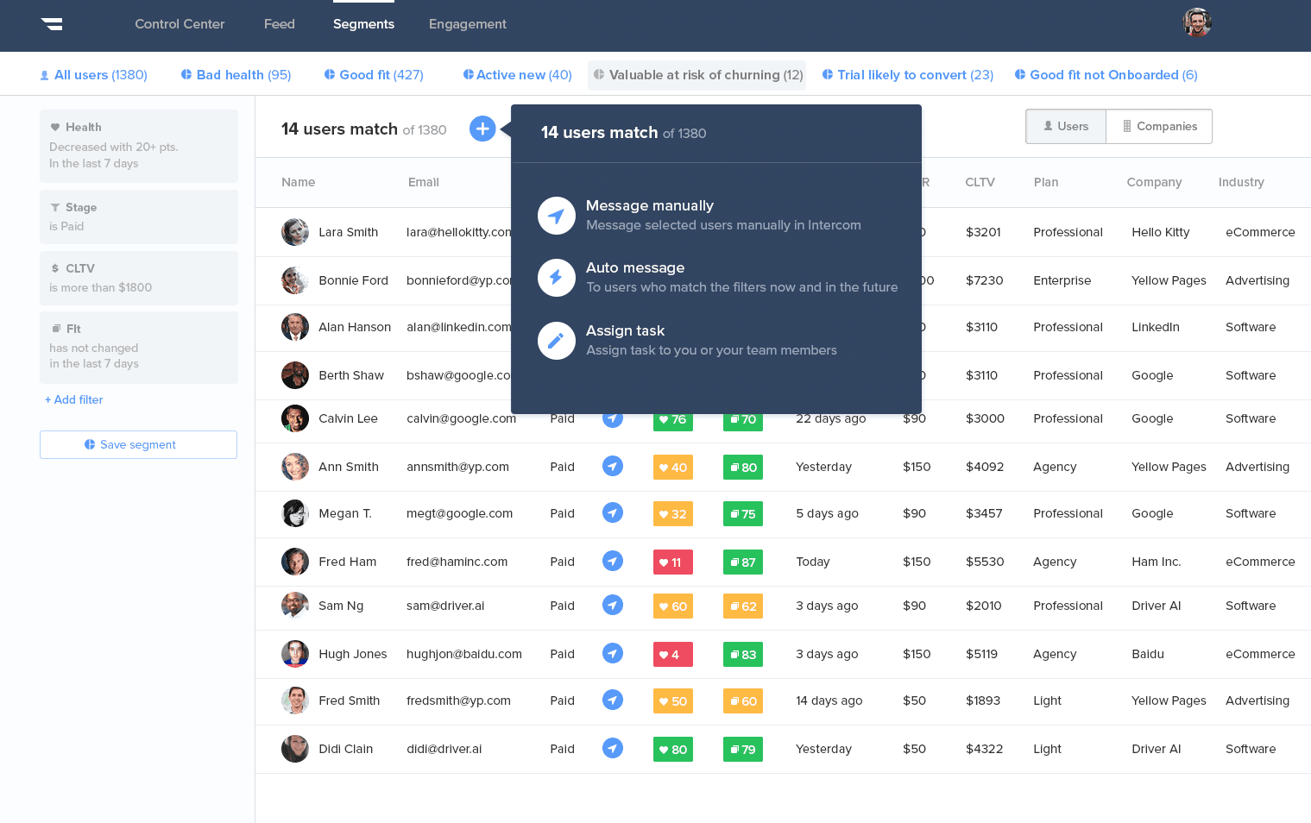Click health badge 32 for Megan T.
This screenshot has height=823, width=1311.
click(x=673, y=514)
